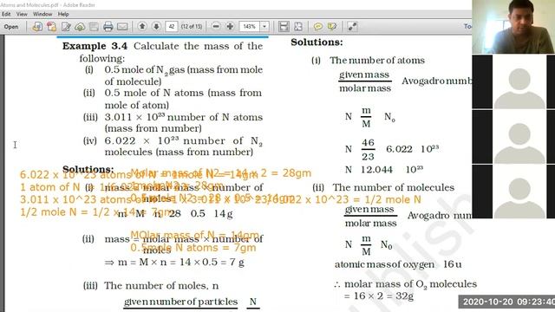555x312 pixels.
Task: Print the document using printer icon
Action: 108,27
